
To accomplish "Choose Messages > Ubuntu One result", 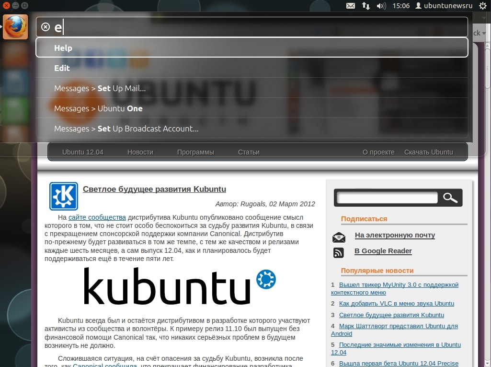I will (252, 108).
